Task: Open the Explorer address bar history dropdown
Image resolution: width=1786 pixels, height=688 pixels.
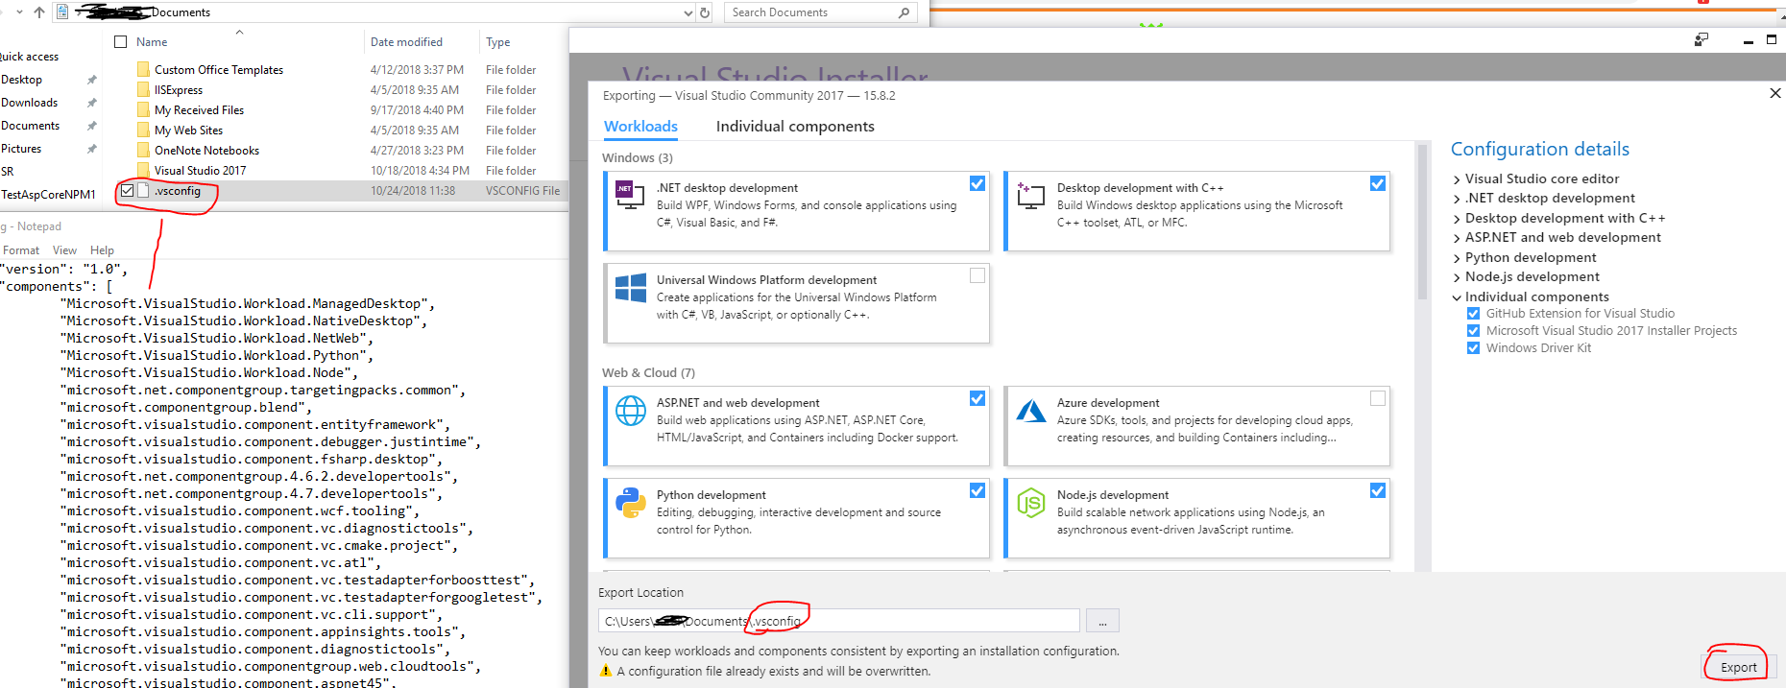Action: tap(688, 12)
